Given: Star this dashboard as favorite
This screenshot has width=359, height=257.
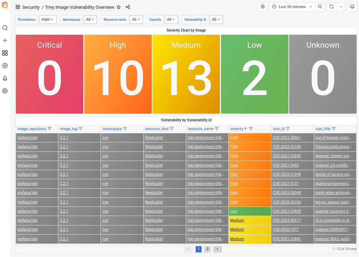Looking at the screenshot, I should click(119, 7).
